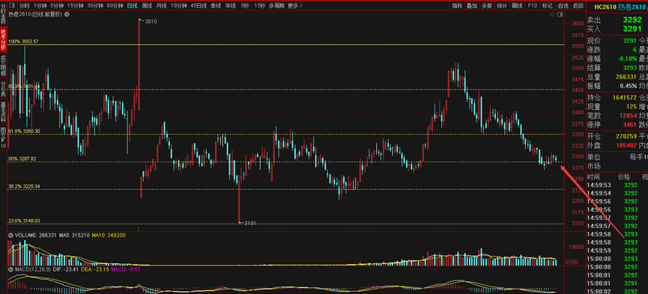
Task: Switch to 年线 yearly chart
Action: coord(231,6)
